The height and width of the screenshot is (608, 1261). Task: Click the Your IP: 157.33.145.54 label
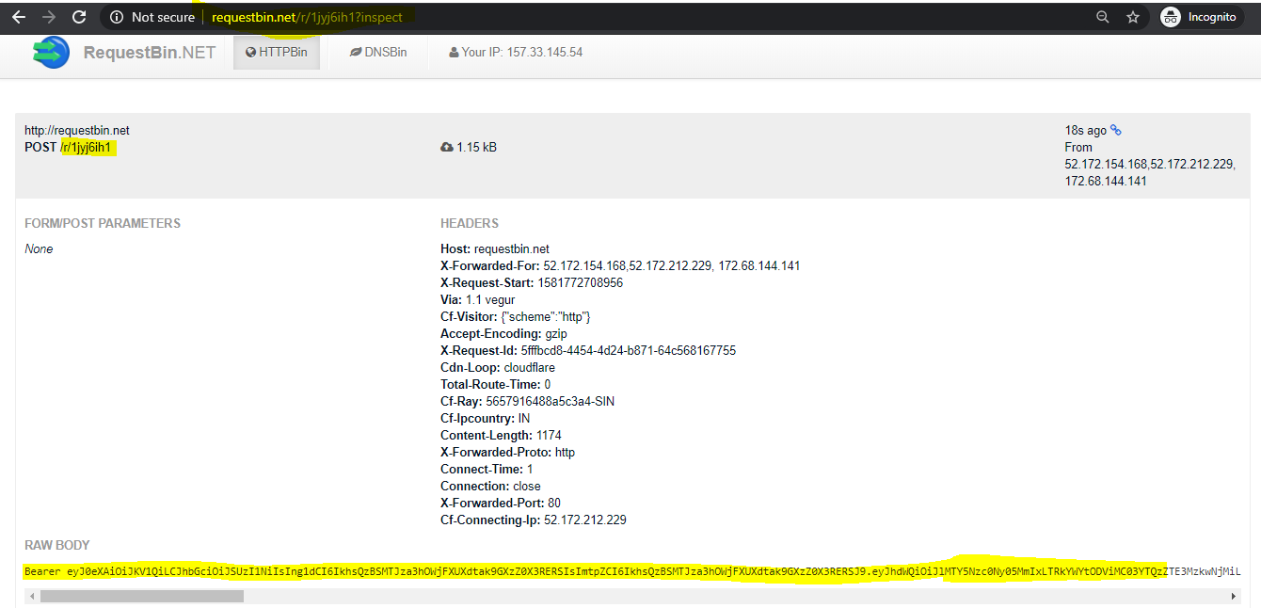(x=514, y=52)
